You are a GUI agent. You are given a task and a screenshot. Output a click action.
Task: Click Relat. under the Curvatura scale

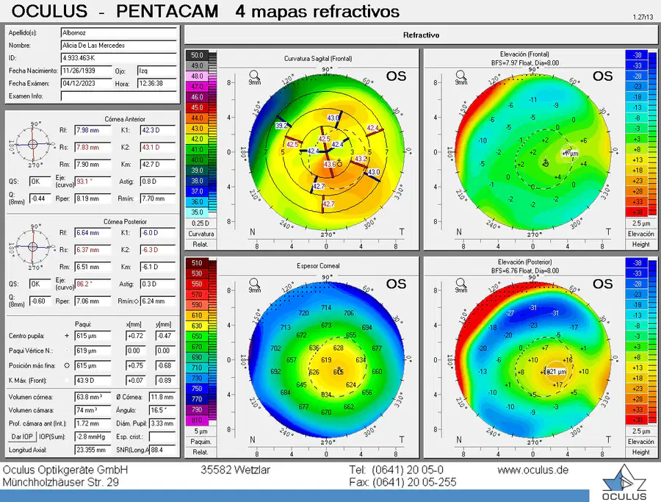(x=201, y=244)
